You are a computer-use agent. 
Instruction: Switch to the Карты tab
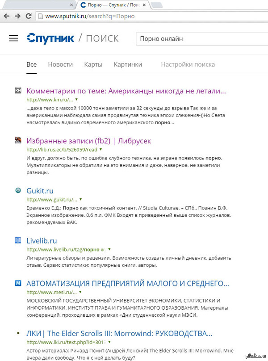(x=93, y=64)
